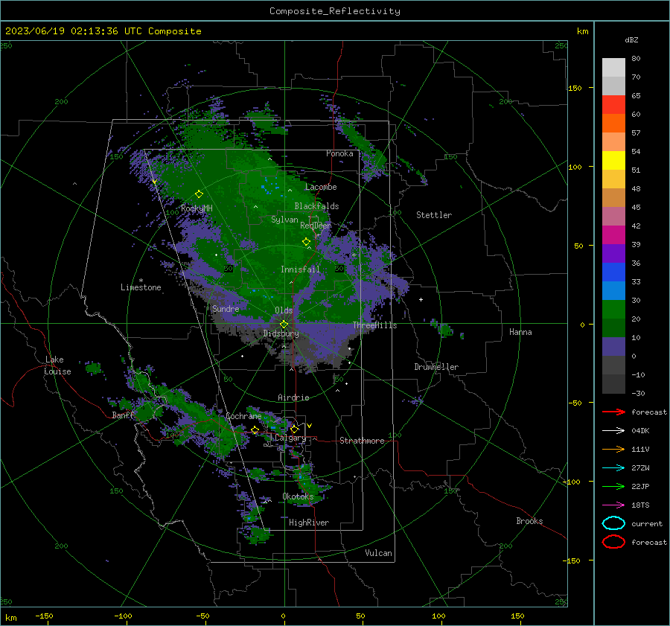Click the Composite_Reflectivity title text

click(x=335, y=11)
